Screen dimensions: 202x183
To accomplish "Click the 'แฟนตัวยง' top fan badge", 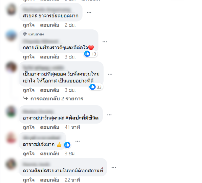I will point(33,34).
